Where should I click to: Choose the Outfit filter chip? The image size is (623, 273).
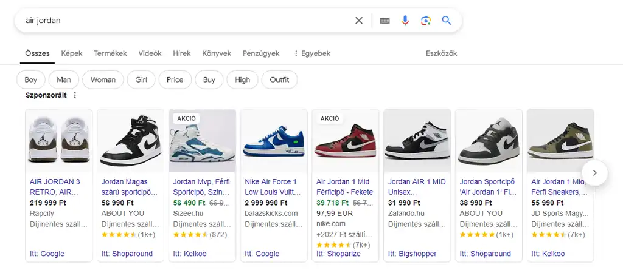click(x=279, y=79)
